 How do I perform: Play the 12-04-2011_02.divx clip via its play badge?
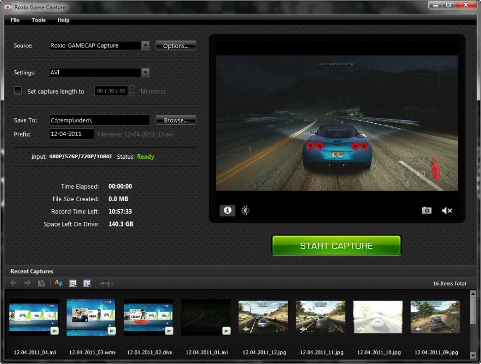tap(169, 331)
